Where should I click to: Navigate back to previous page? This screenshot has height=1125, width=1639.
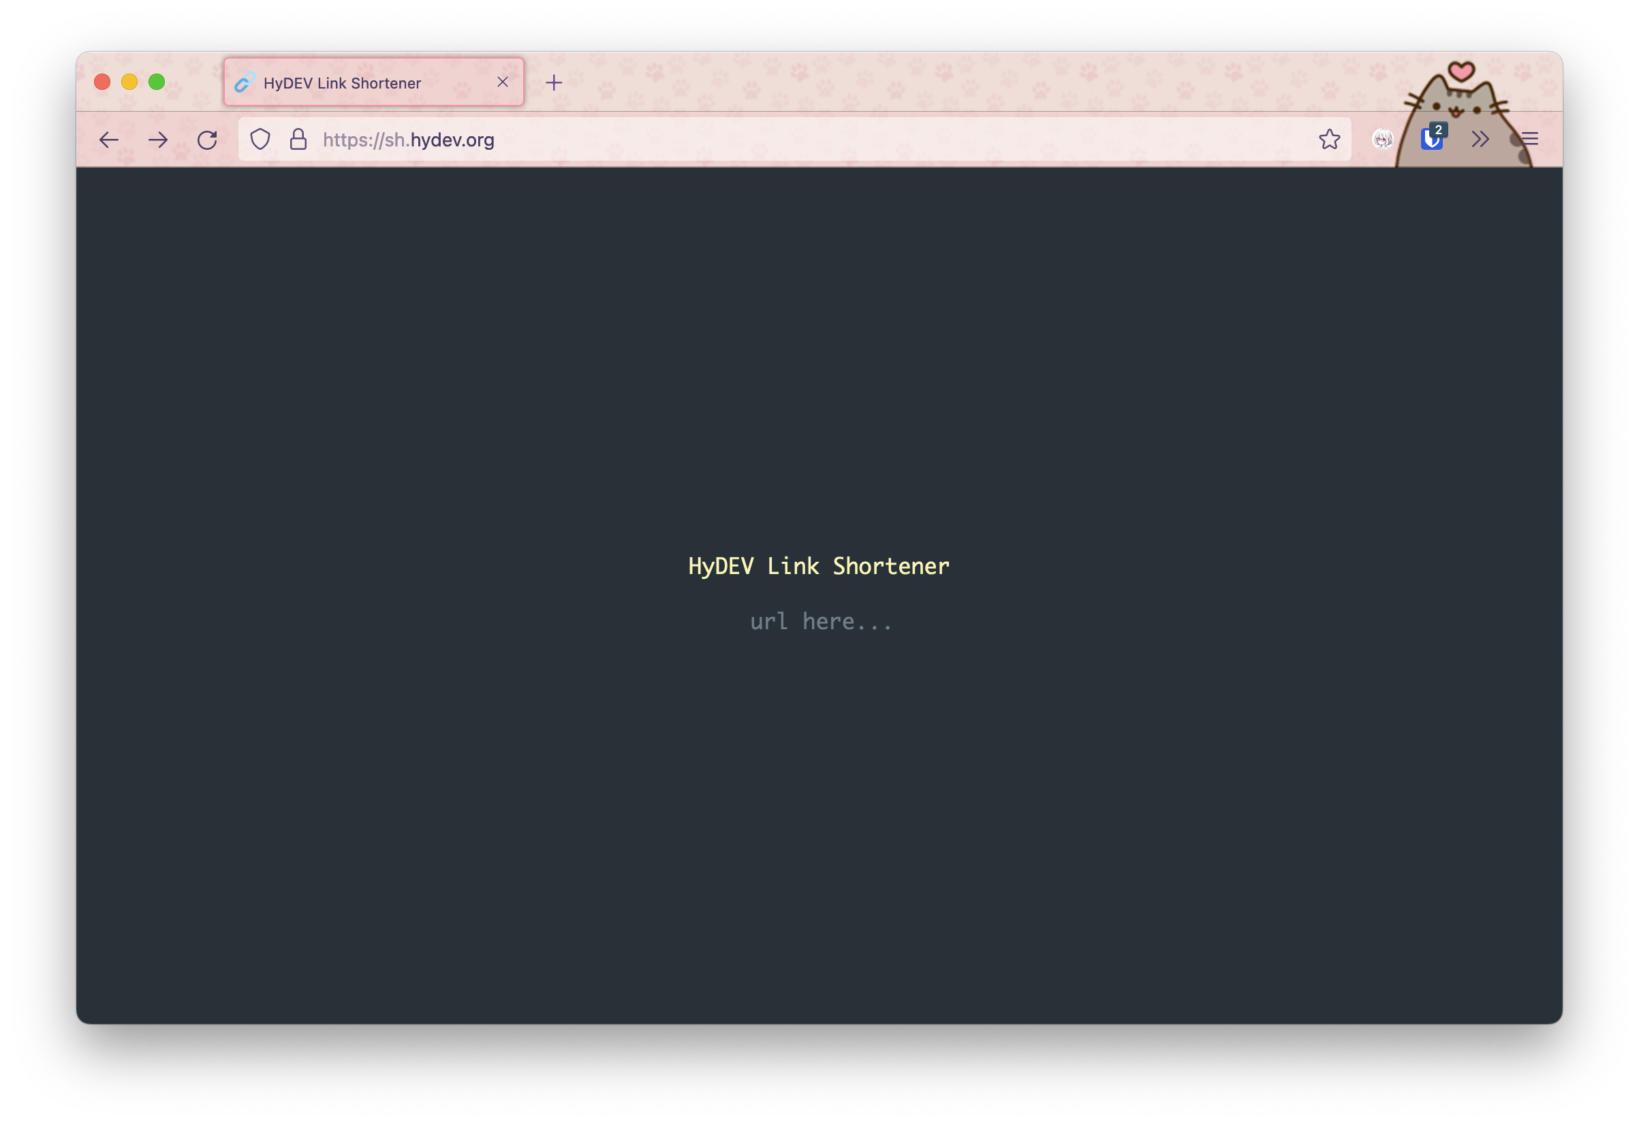108,140
